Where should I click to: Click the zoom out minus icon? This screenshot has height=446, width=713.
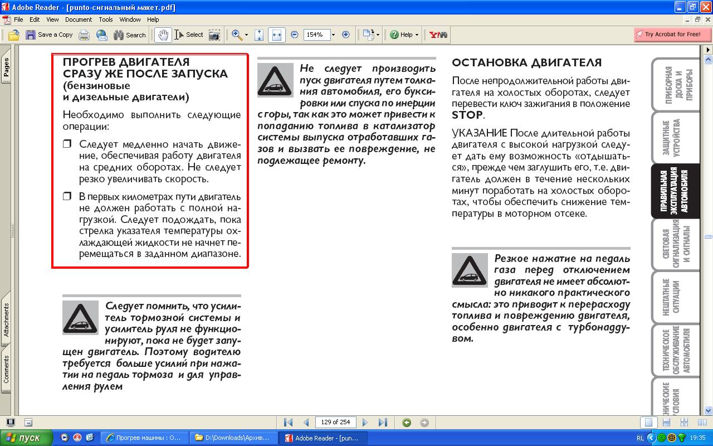pos(294,35)
